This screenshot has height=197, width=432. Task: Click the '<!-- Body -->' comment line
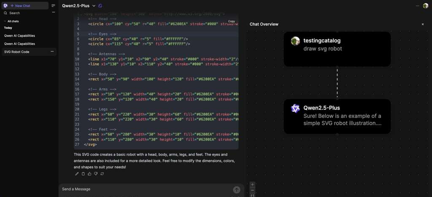tap(102, 74)
